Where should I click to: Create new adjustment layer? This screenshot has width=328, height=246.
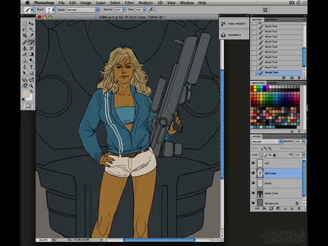278,208
